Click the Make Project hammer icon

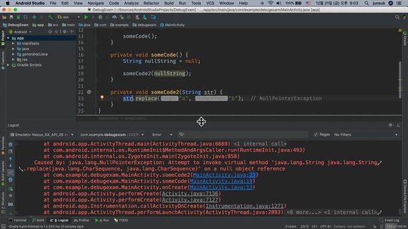click(50, 17)
